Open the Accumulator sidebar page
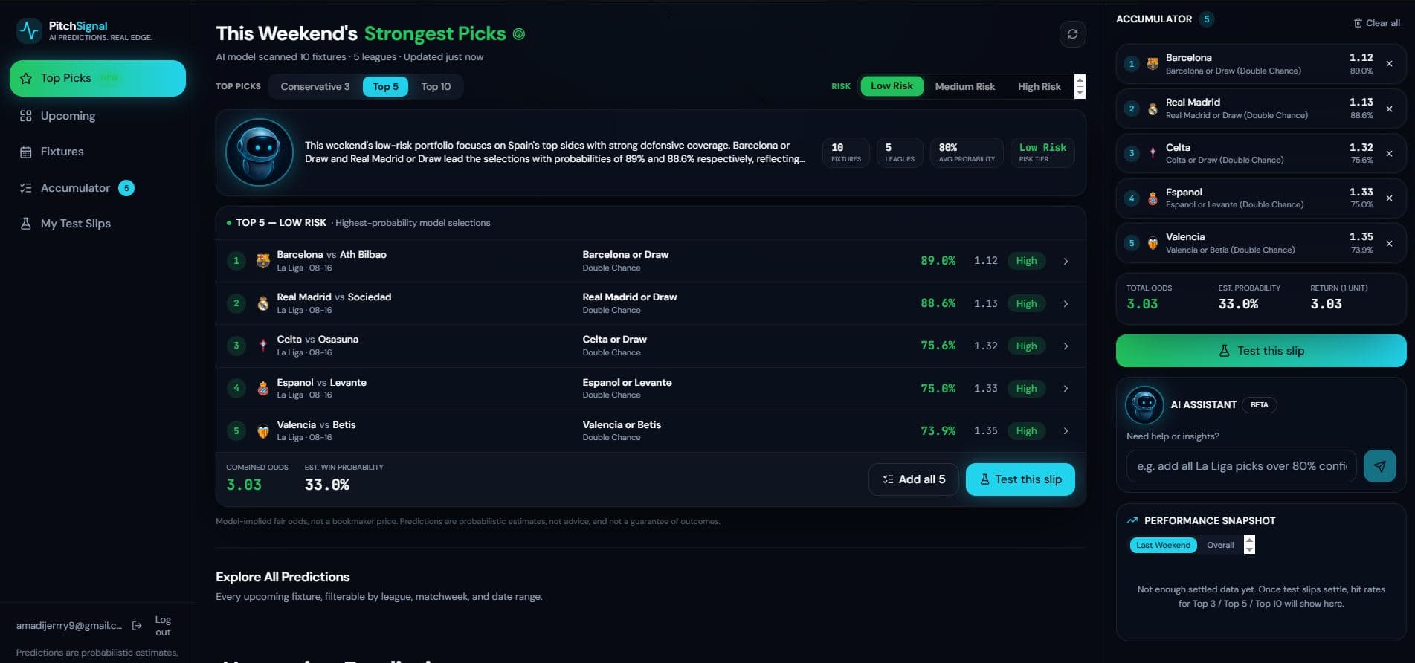Image resolution: width=1415 pixels, height=663 pixels. (97, 188)
